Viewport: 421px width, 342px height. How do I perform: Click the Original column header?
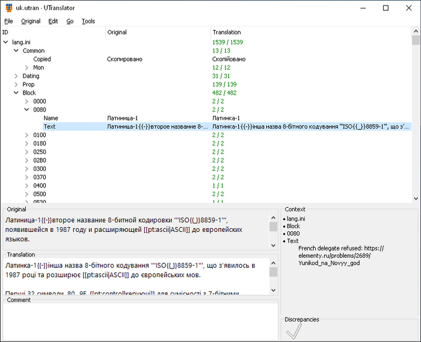pyautogui.click(x=117, y=32)
